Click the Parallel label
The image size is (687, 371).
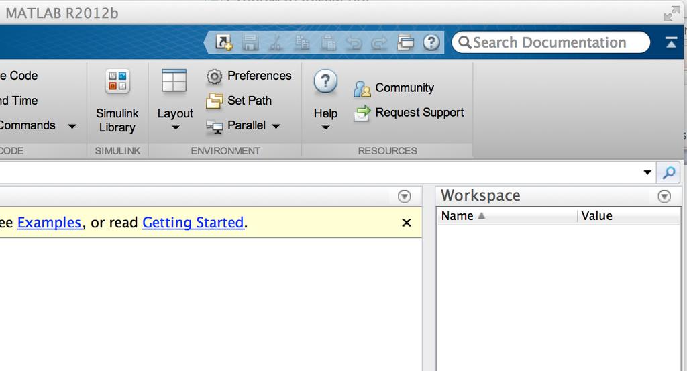coord(246,125)
